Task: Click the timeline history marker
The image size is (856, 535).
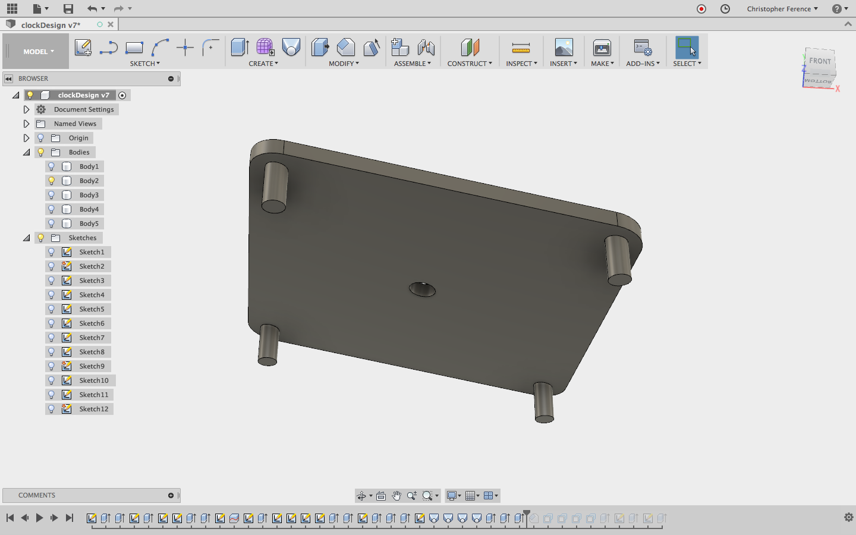Action: coord(527,515)
